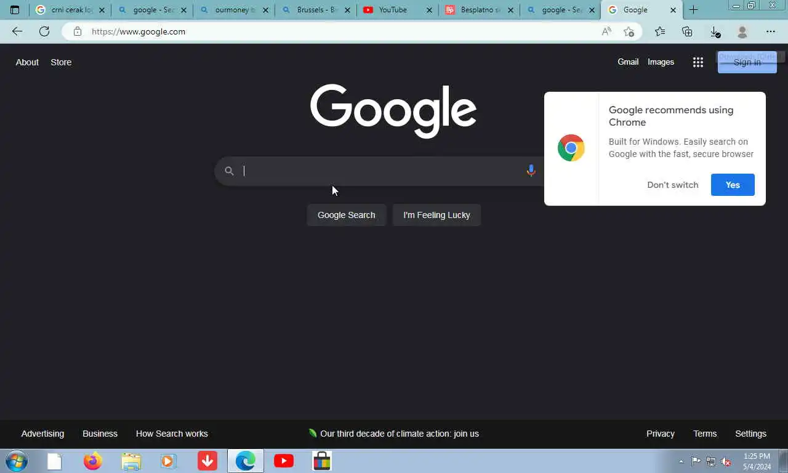Image resolution: width=788 pixels, height=473 pixels.
Task: Click the Sign in button
Action: [x=747, y=62]
